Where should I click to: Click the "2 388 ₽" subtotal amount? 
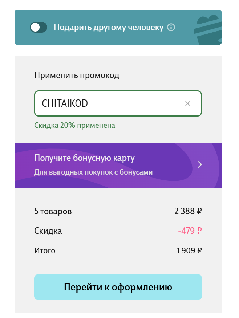tap(188, 211)
